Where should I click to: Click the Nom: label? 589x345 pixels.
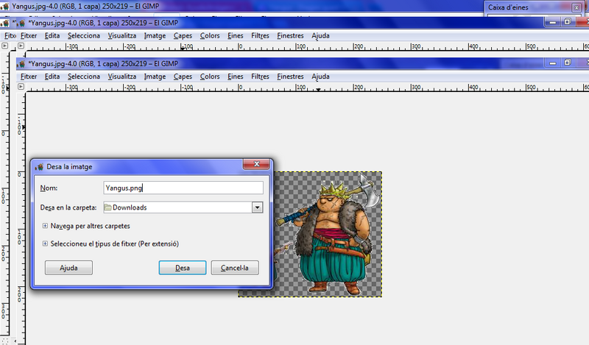(49, 188)
